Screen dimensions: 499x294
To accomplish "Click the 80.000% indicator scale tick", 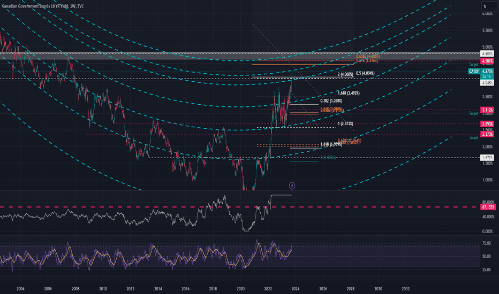I will point(488,202).
